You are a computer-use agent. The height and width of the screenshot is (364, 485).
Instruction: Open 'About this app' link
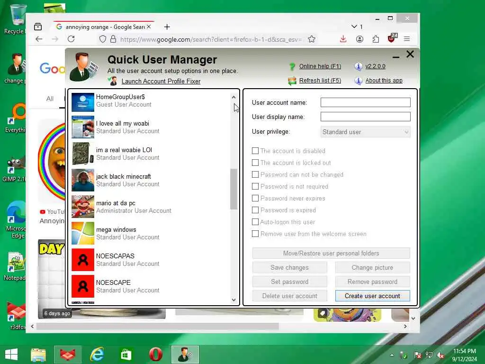pos(384,81)
